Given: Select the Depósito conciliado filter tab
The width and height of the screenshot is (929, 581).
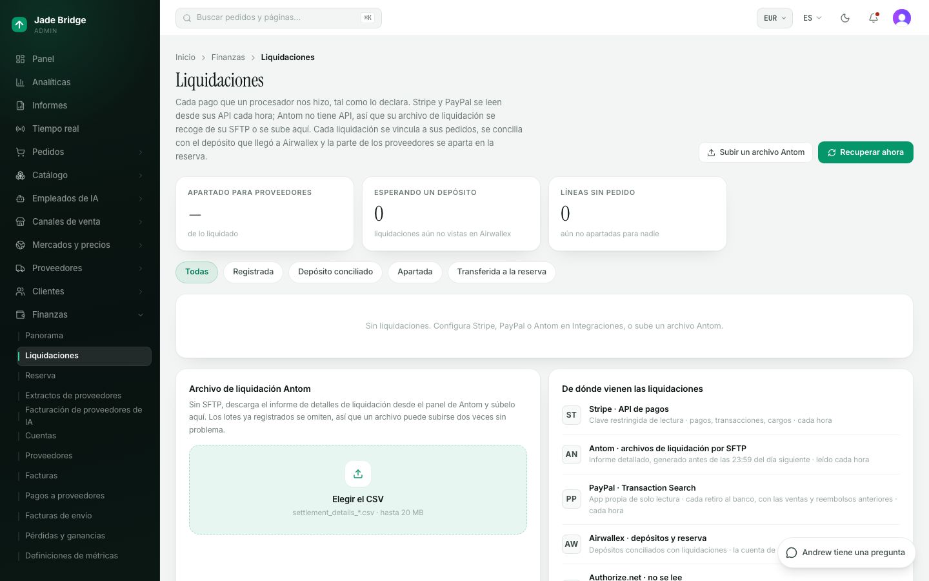Looking at the screenshot, I should 335,272.
